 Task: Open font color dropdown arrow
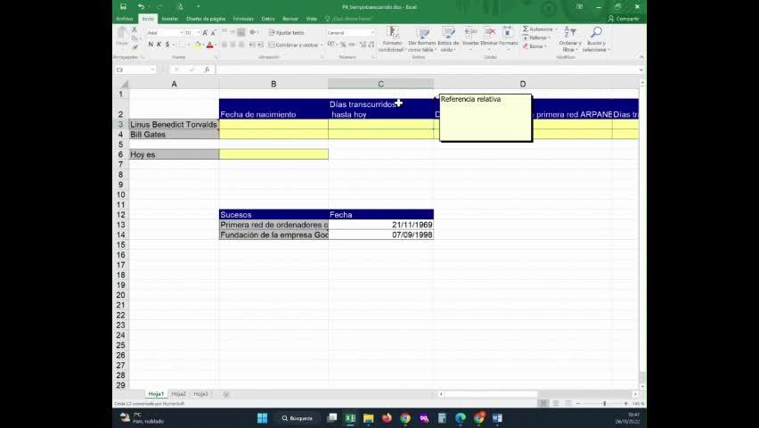pos(216,45)
